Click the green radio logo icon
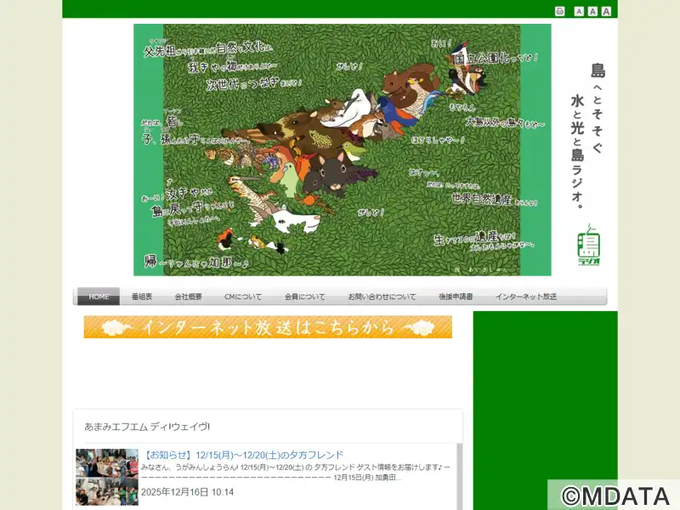 click(x=588, y=246)
